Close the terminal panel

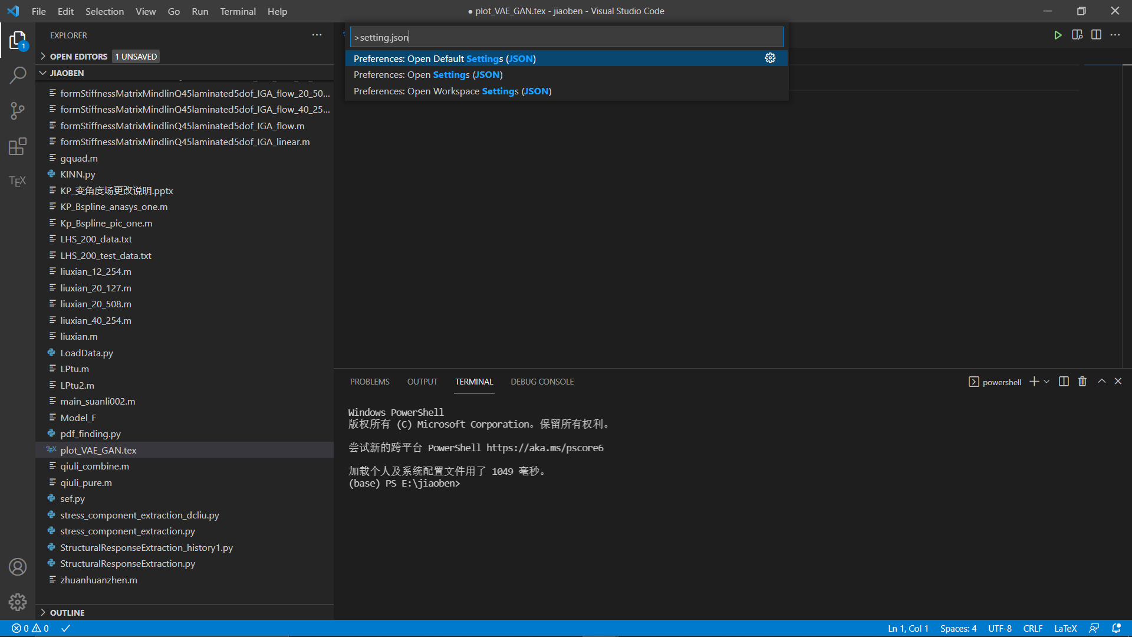(1118, 382)
